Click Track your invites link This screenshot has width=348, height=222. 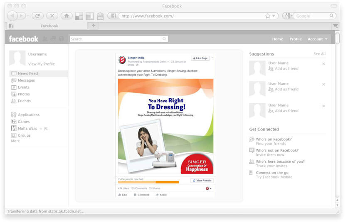pos(271,166)
